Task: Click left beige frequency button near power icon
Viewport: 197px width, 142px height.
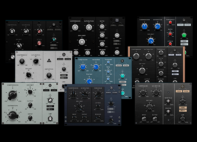Action: (x=179, y=91)
